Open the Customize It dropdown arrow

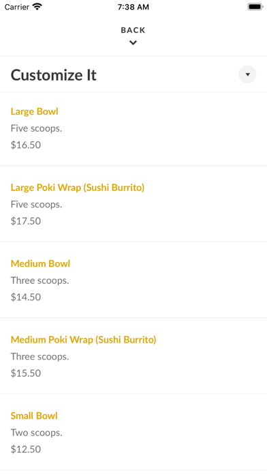pyautogui.click(x=247, y=74)
